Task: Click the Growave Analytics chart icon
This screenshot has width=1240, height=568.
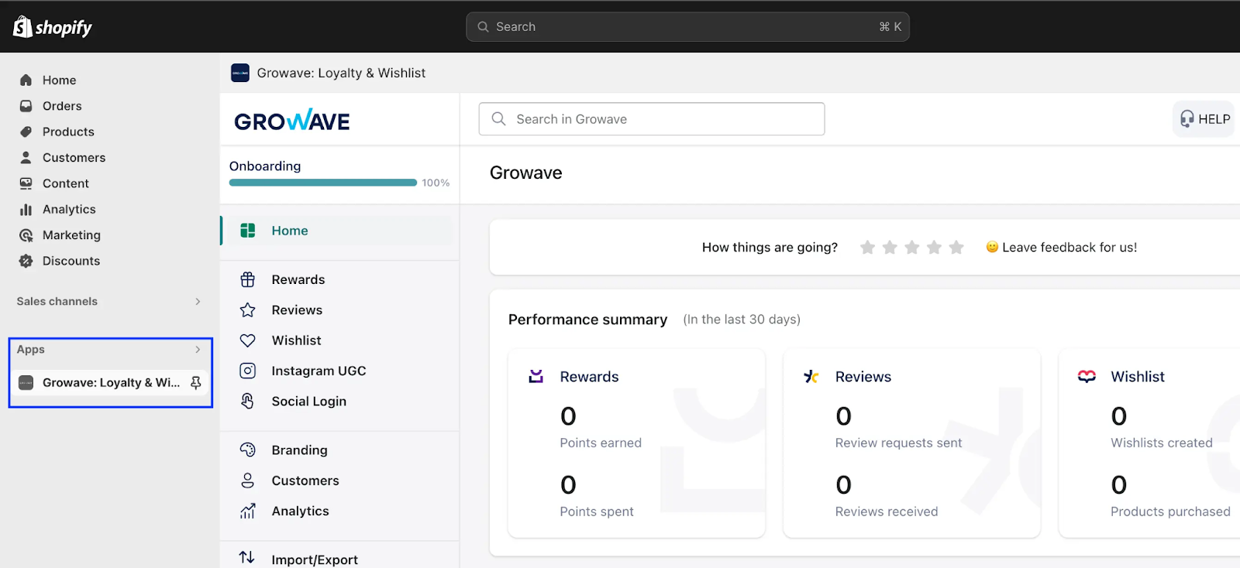Action: (x=247, y=511)
